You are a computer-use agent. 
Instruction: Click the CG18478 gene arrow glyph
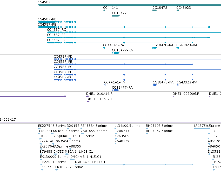coord(155,10)
